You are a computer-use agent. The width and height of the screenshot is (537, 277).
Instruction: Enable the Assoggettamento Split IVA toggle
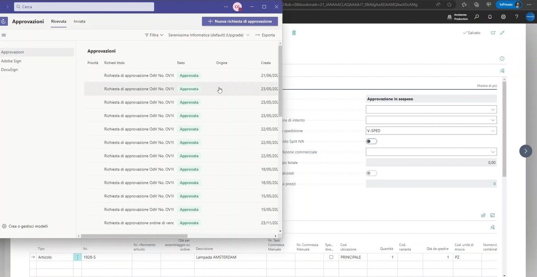click(x=371, y=141)
